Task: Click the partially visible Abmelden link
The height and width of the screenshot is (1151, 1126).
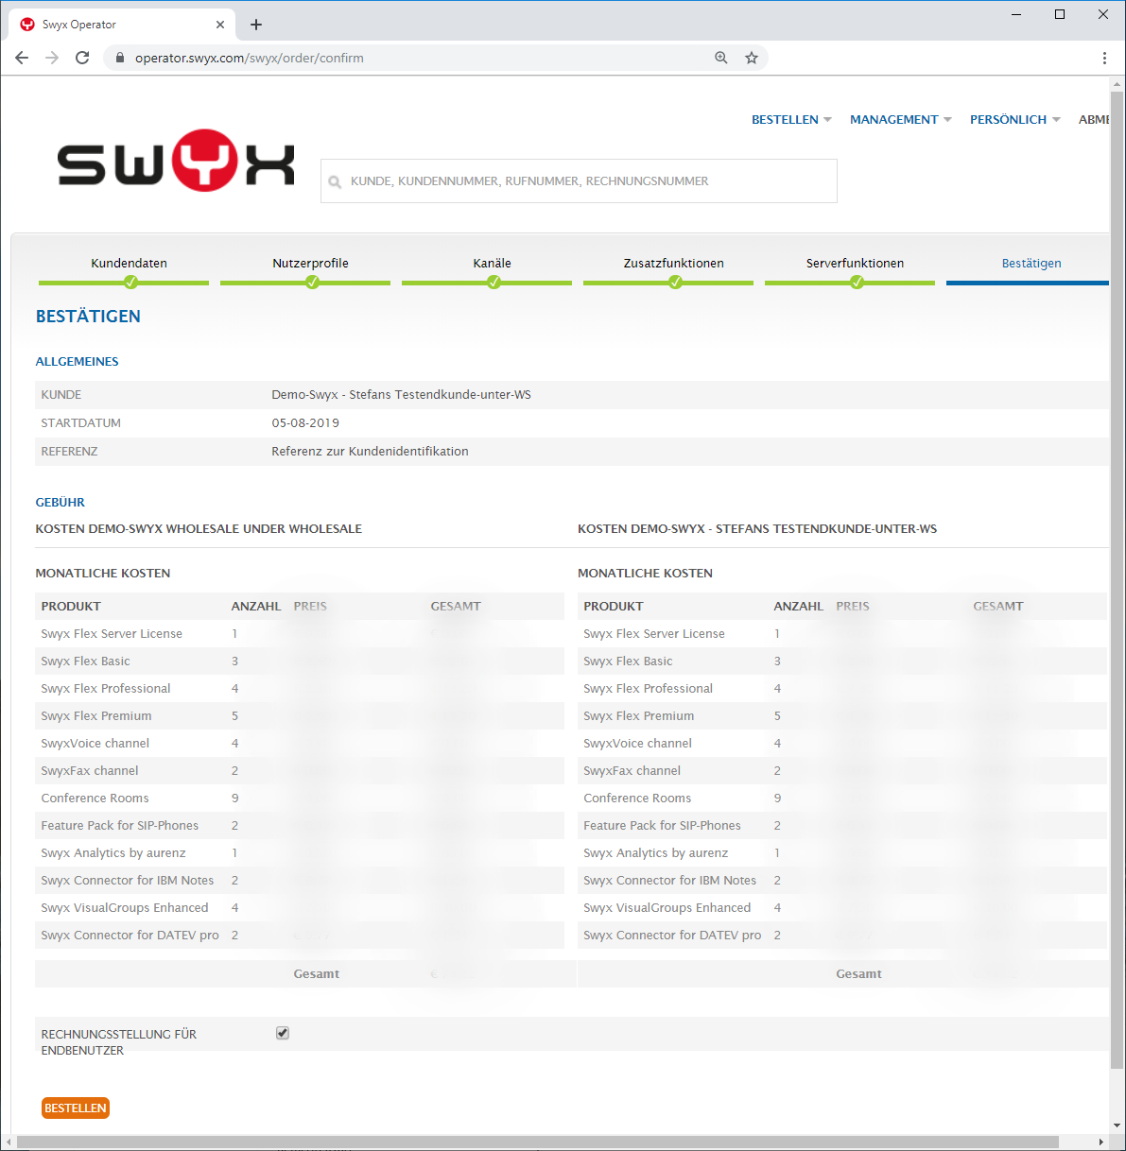Action: 1094,119
